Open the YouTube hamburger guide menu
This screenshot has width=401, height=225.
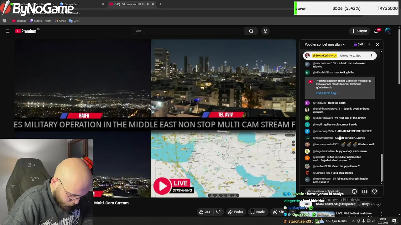pos(8,31)
